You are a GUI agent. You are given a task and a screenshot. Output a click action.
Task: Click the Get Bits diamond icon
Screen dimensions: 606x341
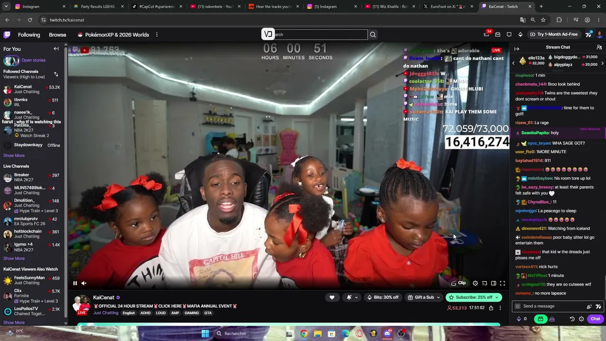click(520, 35)
